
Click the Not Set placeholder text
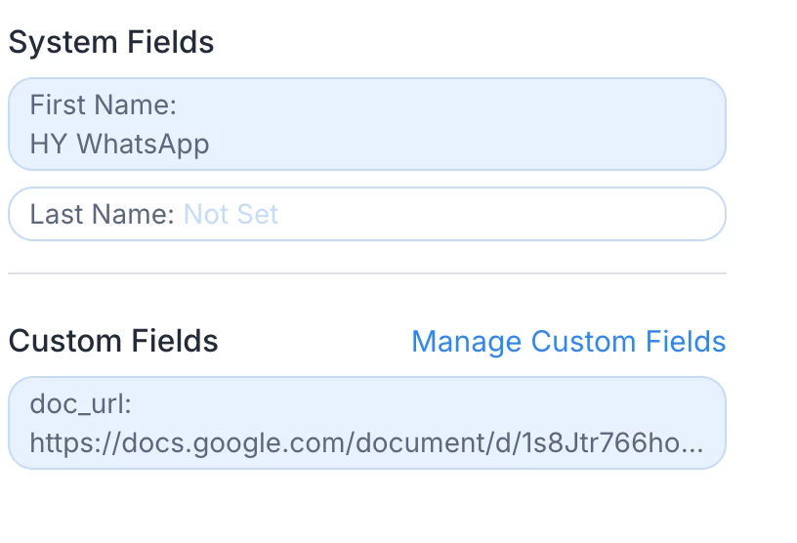231,214
